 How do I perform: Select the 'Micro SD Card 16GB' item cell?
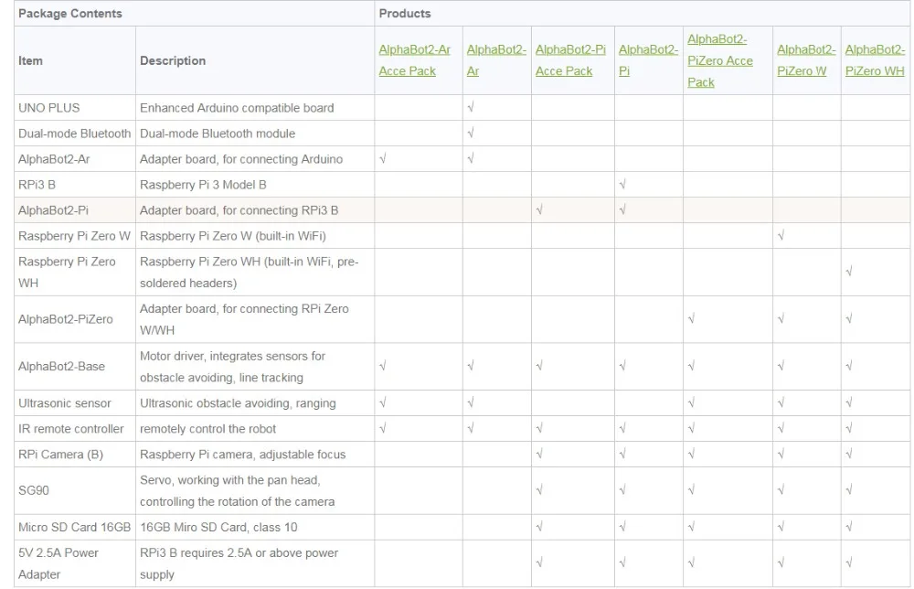click(75, 528)
